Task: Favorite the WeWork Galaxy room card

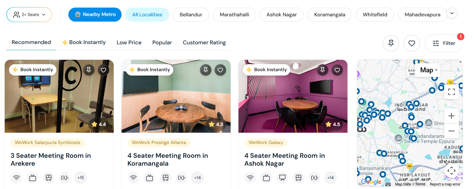Action: pos(337,70)
